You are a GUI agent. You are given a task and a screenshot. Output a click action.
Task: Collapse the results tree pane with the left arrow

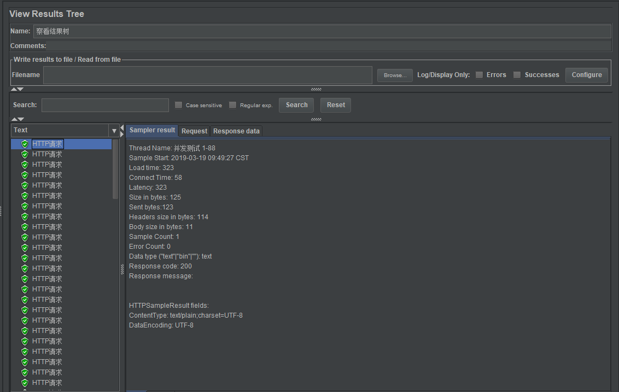(x=122, y=128)
